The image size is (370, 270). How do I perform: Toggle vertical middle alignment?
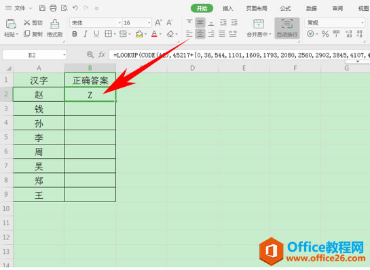tap(200, 22)
